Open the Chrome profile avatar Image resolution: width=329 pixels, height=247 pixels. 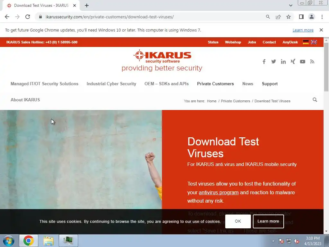point(312,17)
